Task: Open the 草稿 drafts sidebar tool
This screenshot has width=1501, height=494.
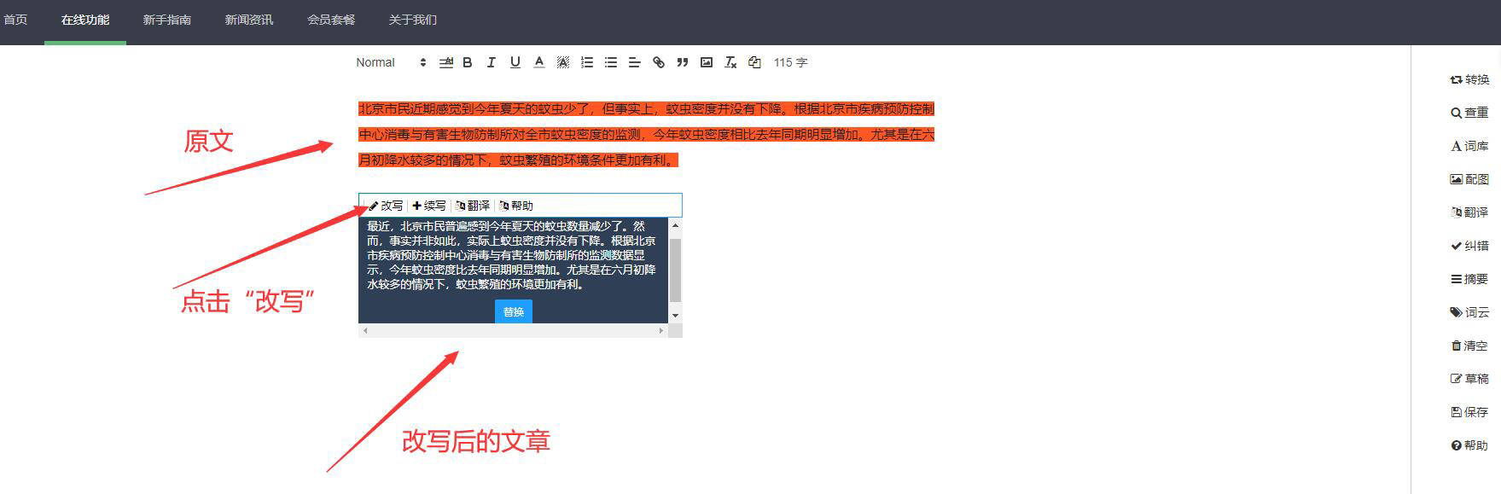Action: tap(1469, 379)
